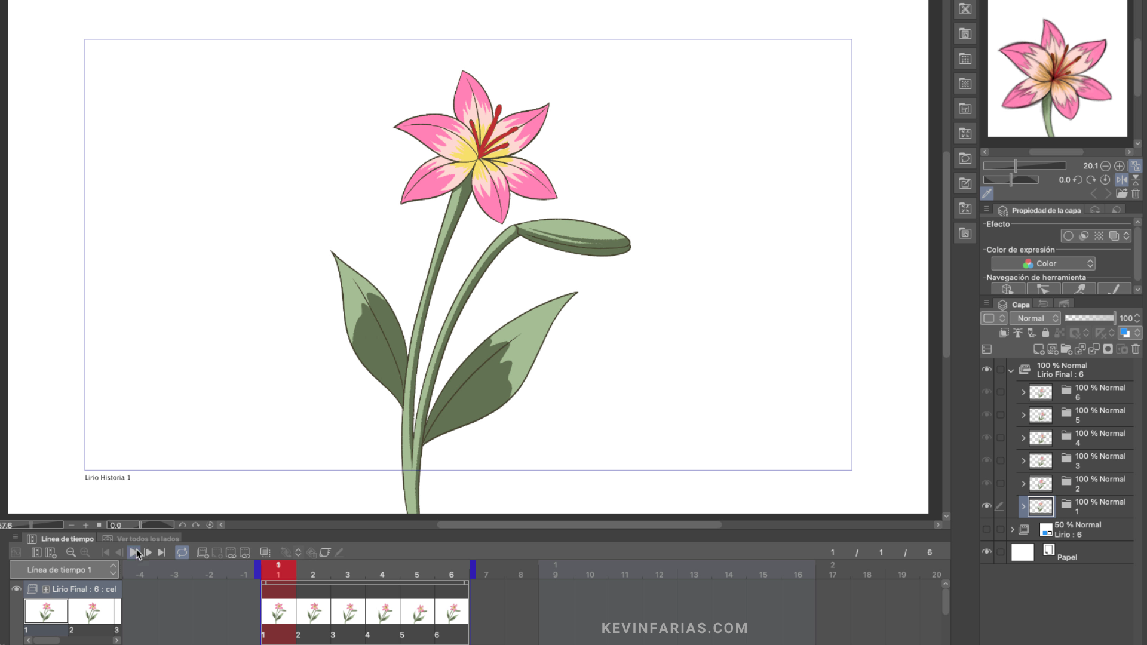
Task: Select frame 4 thumbnail in timeline
Action: click(382, 612)
